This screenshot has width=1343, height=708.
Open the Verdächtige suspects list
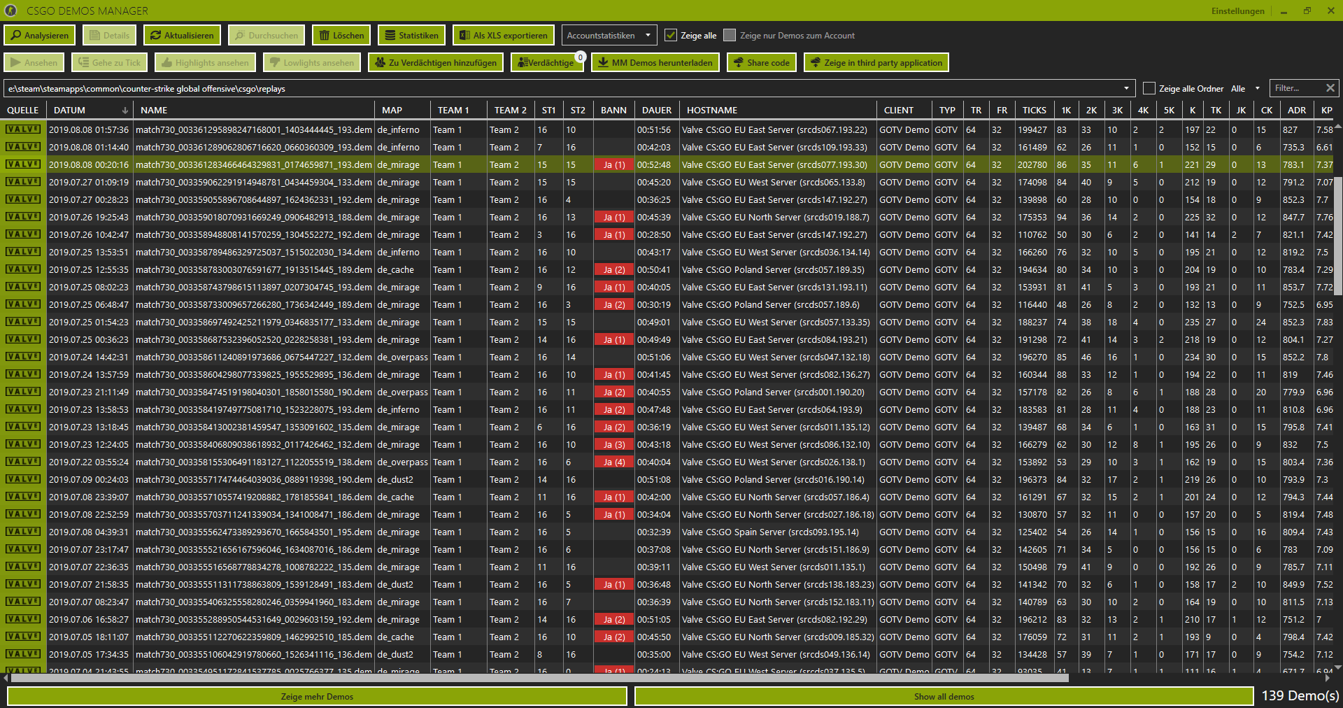547,62
